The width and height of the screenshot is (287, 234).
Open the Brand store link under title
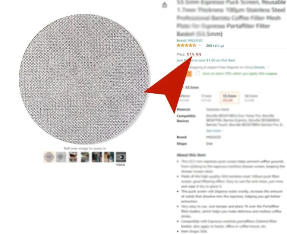[x=189, y=41]
